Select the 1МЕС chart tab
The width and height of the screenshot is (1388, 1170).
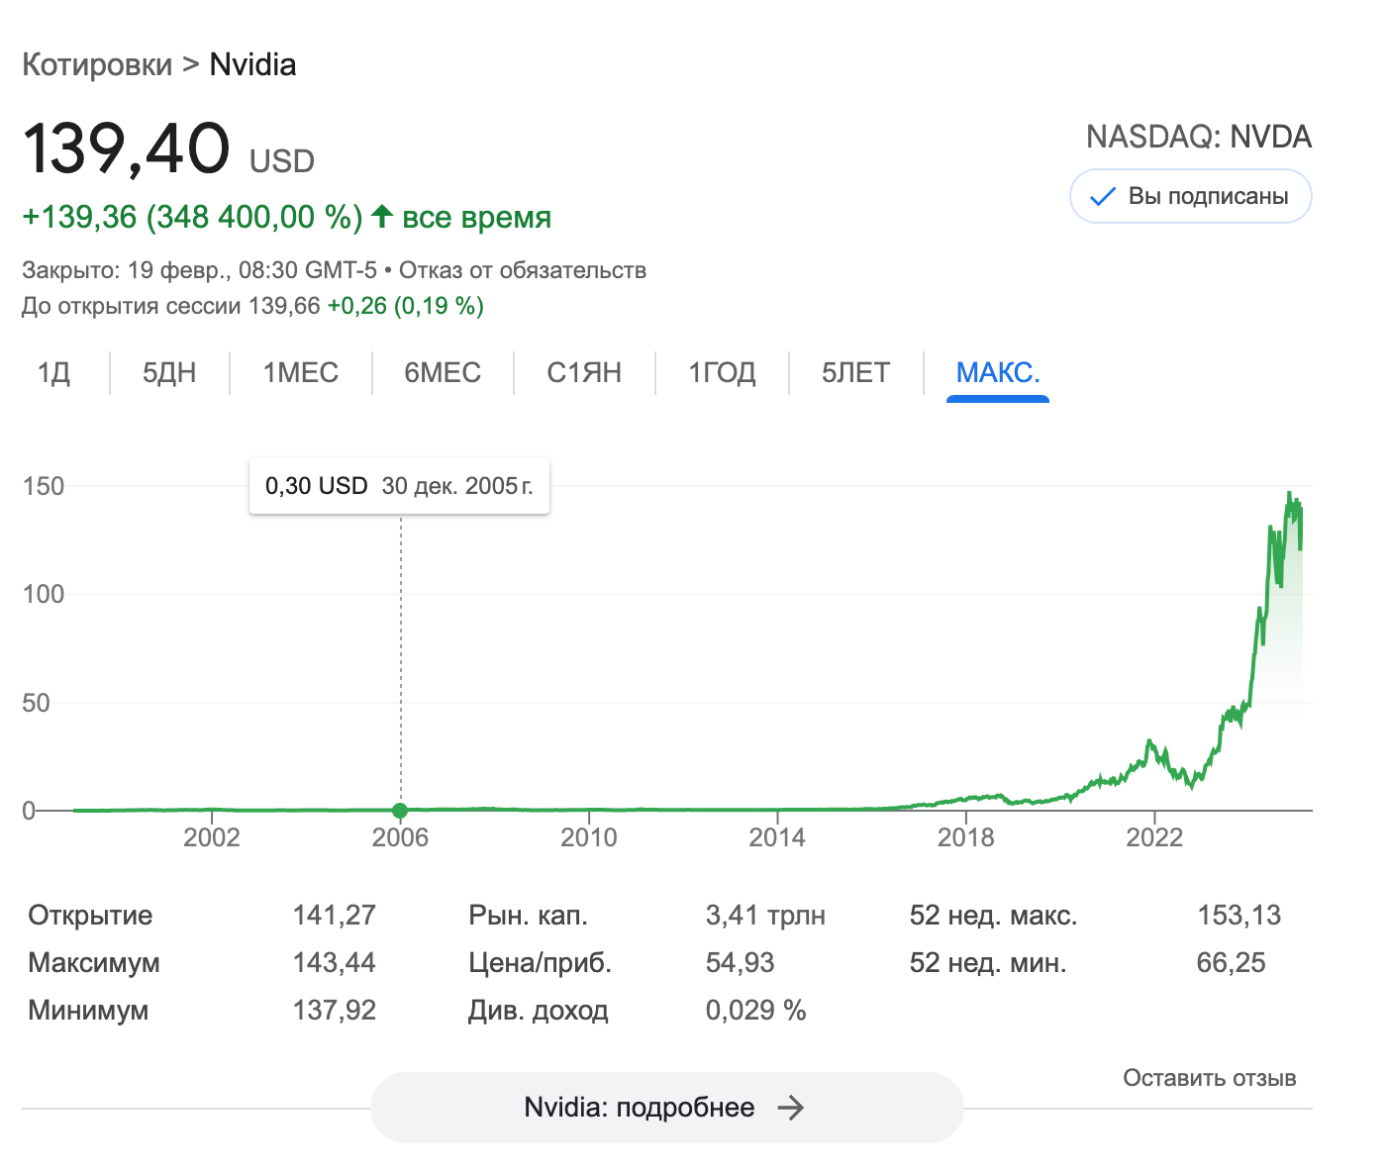(x=300, y=372)
